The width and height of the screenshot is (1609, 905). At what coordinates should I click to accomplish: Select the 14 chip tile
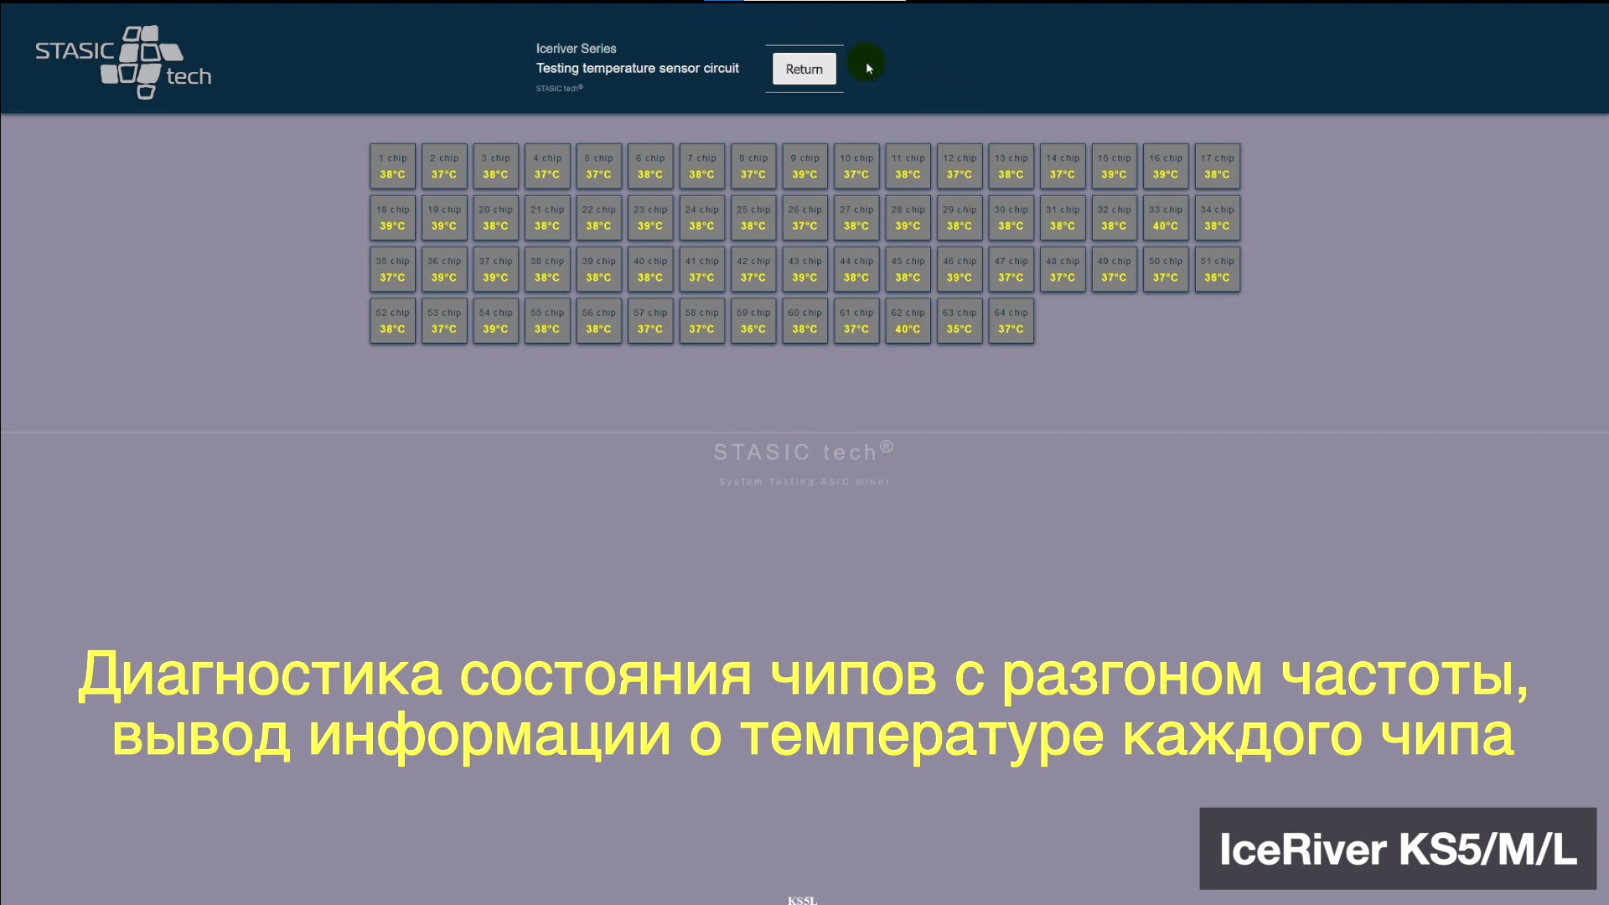click(1063, 166)
